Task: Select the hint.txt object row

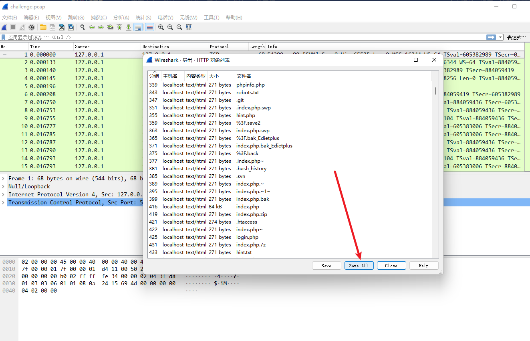Action: click(x=290, y=252)
